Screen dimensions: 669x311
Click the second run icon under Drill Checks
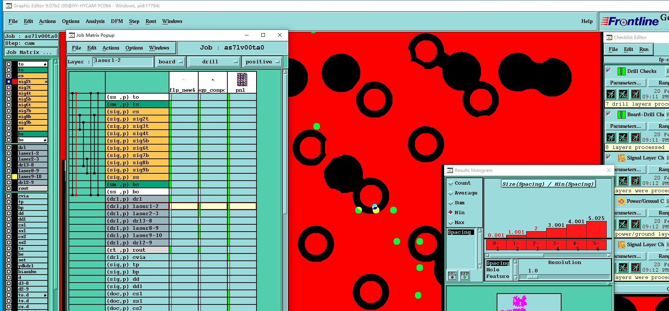coord(623,94)
